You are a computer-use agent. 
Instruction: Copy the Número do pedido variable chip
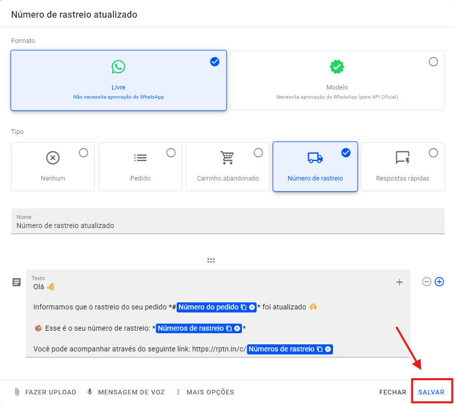click(243, 307)
